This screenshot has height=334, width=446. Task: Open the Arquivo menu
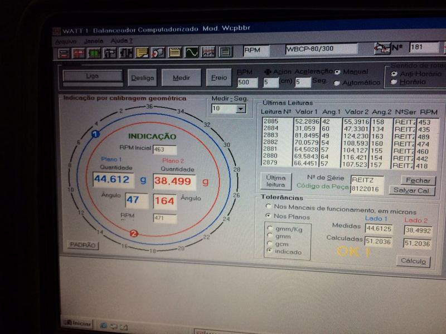[66, 41]
